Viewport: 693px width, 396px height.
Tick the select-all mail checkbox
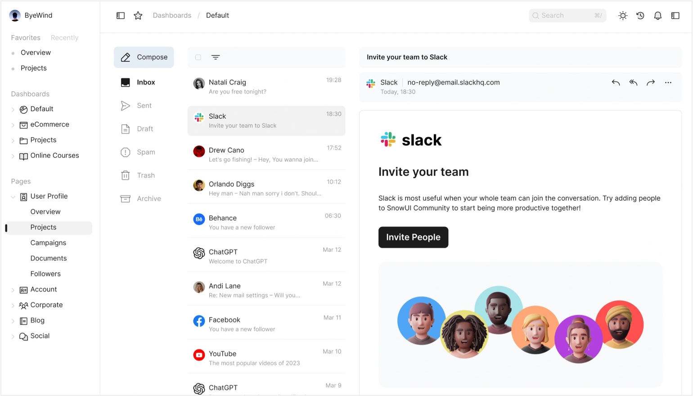[x=198, y=57]
